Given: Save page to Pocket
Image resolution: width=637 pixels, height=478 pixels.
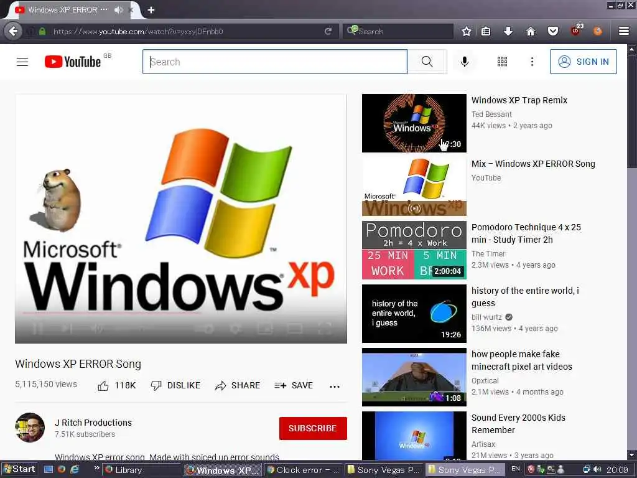Looking at the screenshot, I should pos(553,31).
